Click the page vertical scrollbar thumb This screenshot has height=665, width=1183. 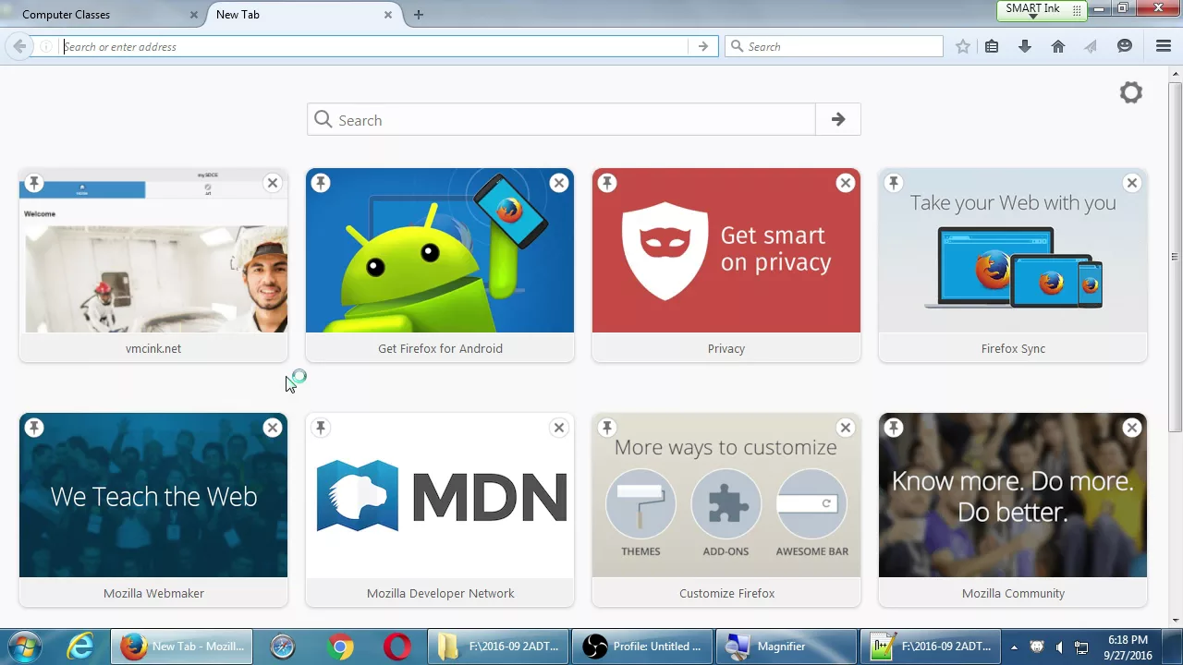(x=1175, y=257)
